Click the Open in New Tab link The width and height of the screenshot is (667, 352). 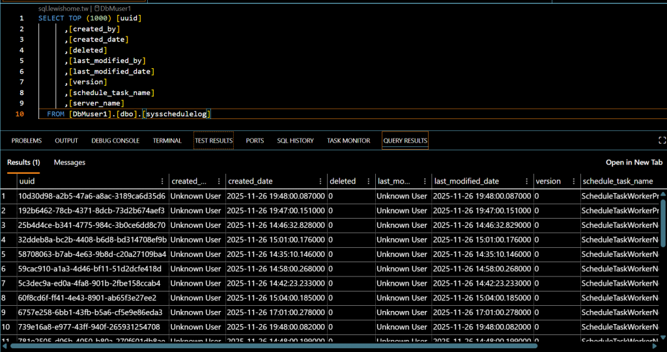point(634,163)
